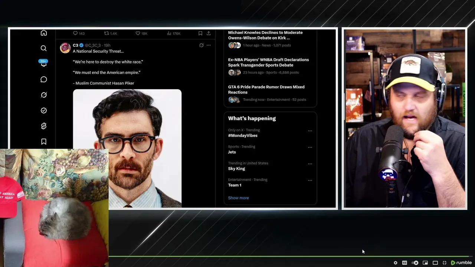
Task: Toggle closed captions (CC) in player
Action: point(404,263)
